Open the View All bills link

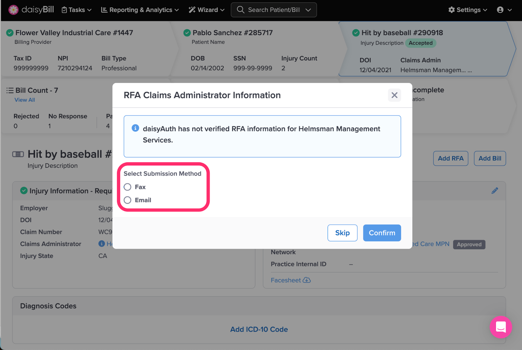pyautogui.click(x=25, y=100)
